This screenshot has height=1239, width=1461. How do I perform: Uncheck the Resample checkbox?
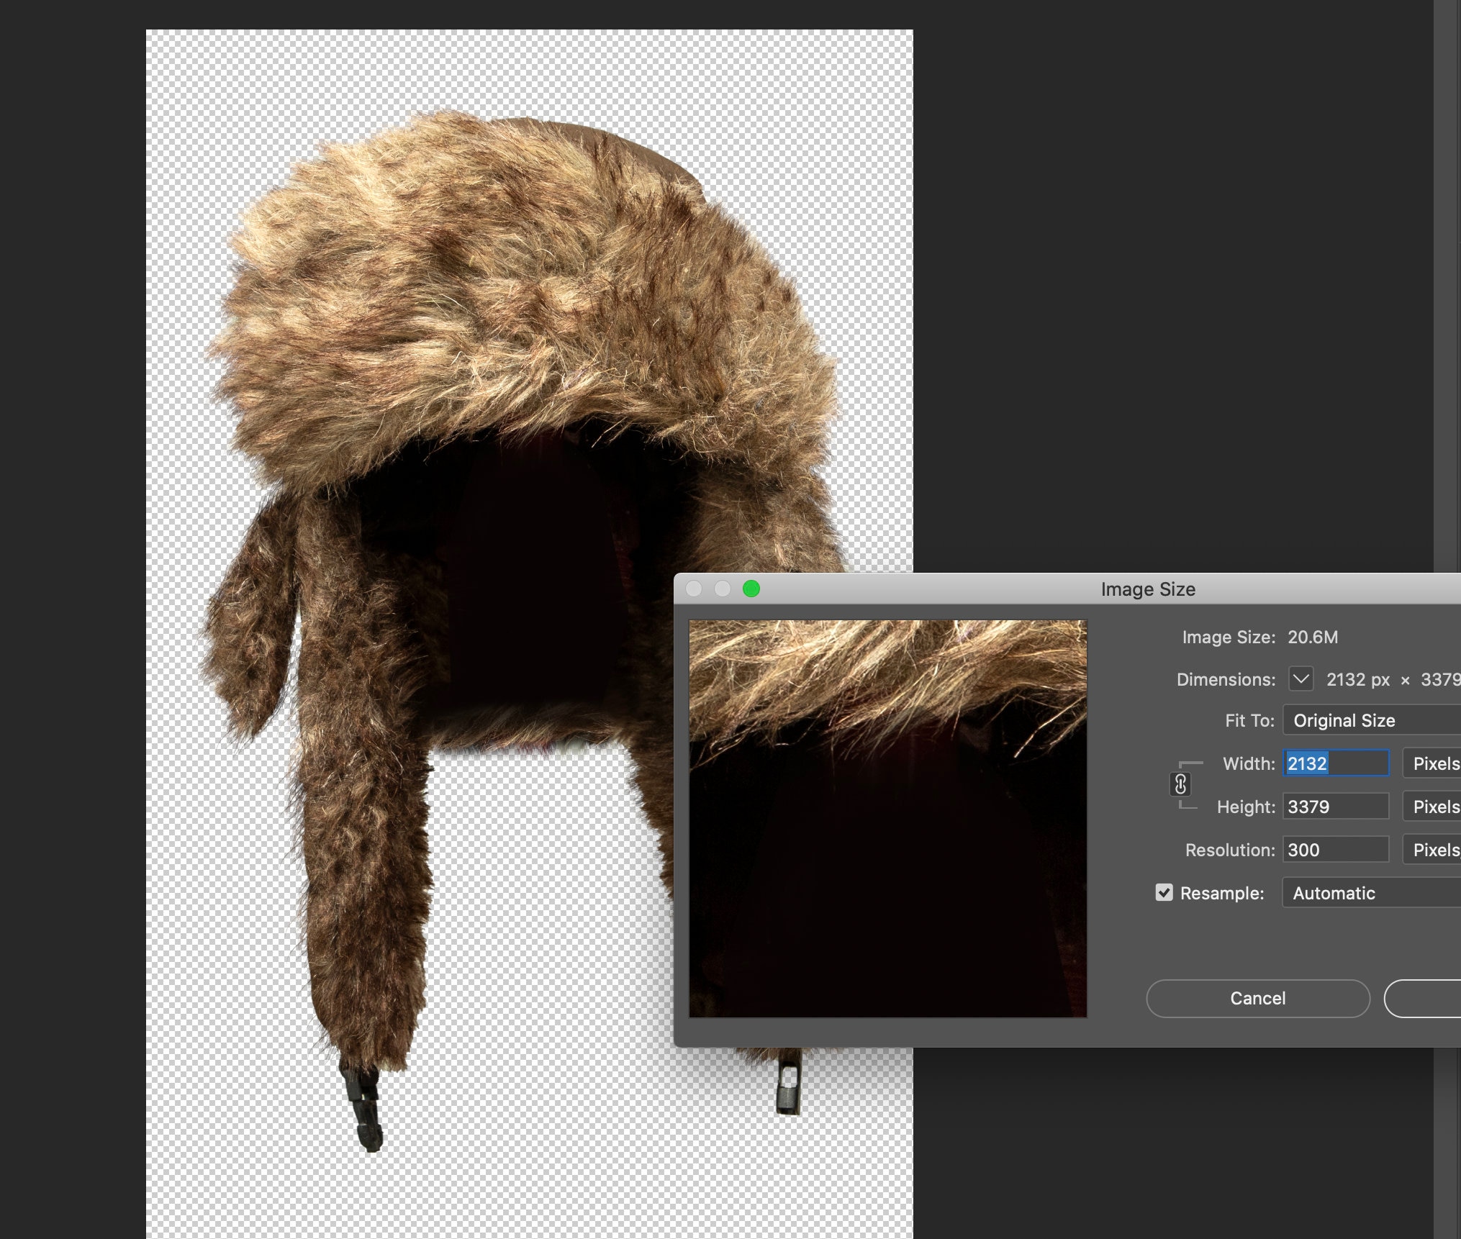coord(1164,893)
